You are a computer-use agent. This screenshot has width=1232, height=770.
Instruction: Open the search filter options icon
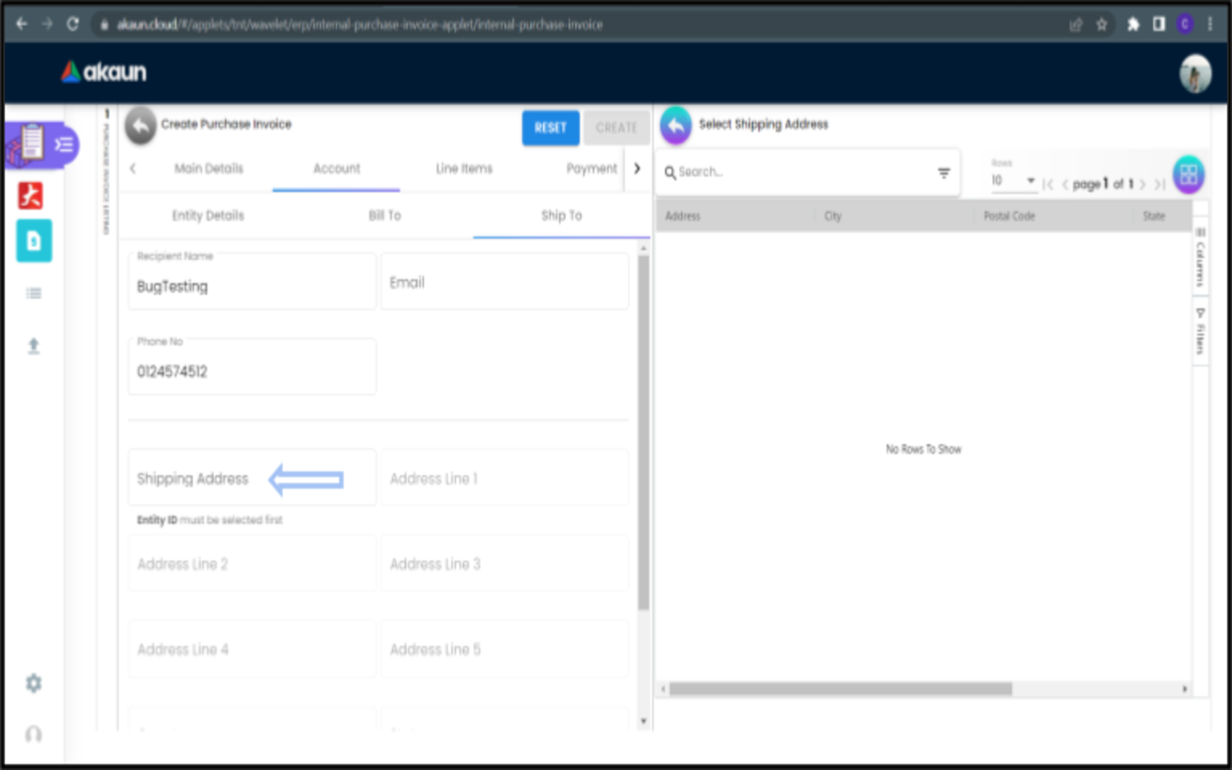[944, 173]
